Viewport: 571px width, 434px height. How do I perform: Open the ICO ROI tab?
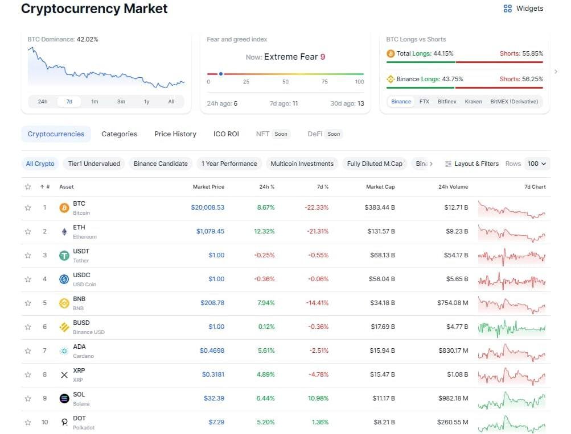pyautogui.click(x=226, y=134)
